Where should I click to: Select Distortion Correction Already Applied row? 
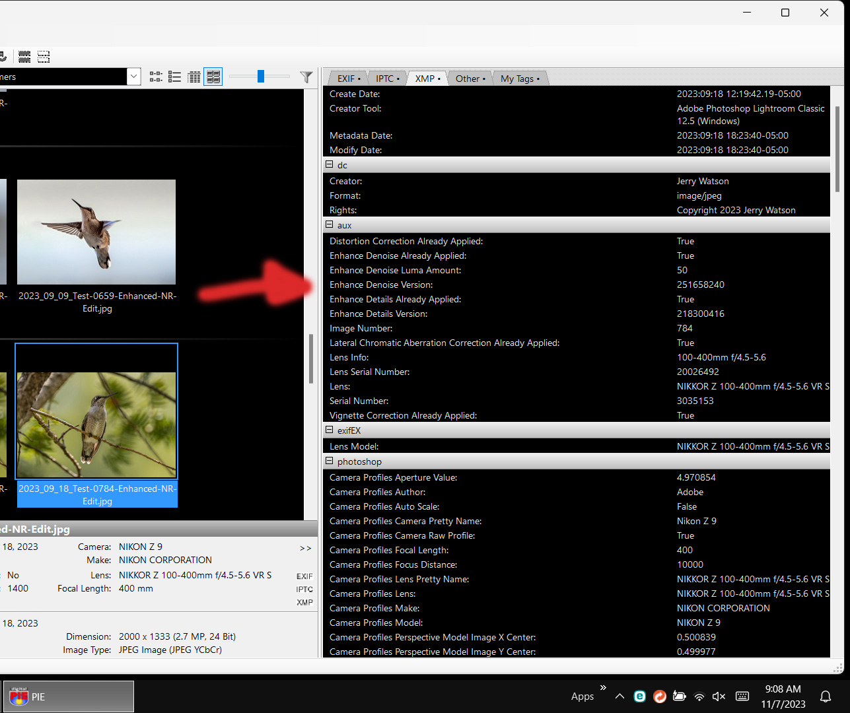pos(577,241)
